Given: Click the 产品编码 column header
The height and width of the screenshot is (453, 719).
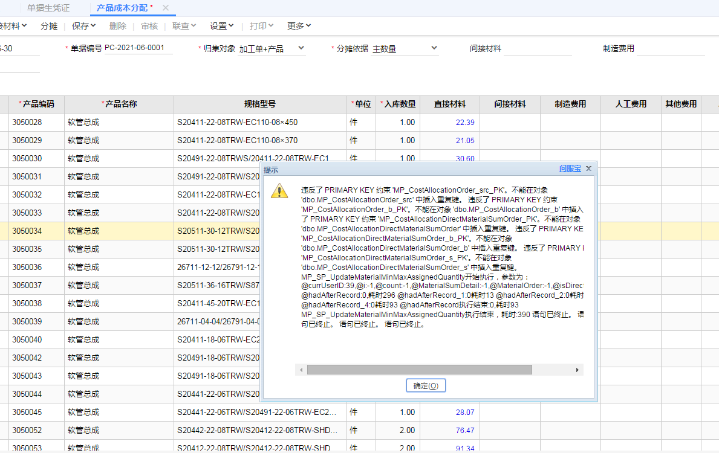Looking at the screenshot, I should coord(36,104).
